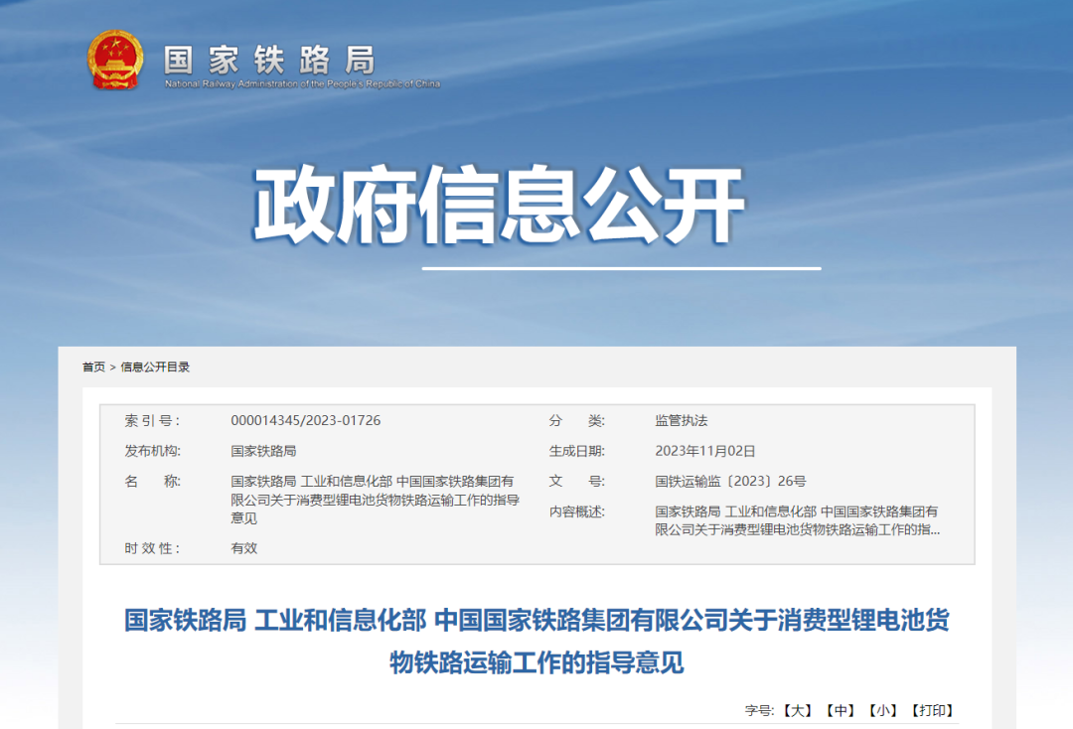This screenshot has height=729, width=1073.
Task: Click document number 国铁运输监〔2023〕26号
Action: point(730,481)
